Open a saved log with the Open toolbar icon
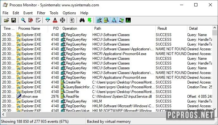The width and height of the screenshot is (218, 125). pyautogui.click(x=6, y=20)
